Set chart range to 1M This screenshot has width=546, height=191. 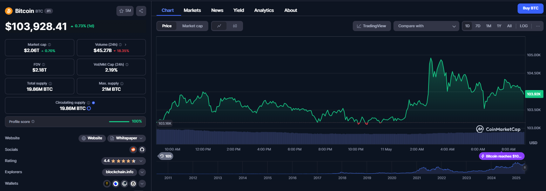click(x=488, y=26)
